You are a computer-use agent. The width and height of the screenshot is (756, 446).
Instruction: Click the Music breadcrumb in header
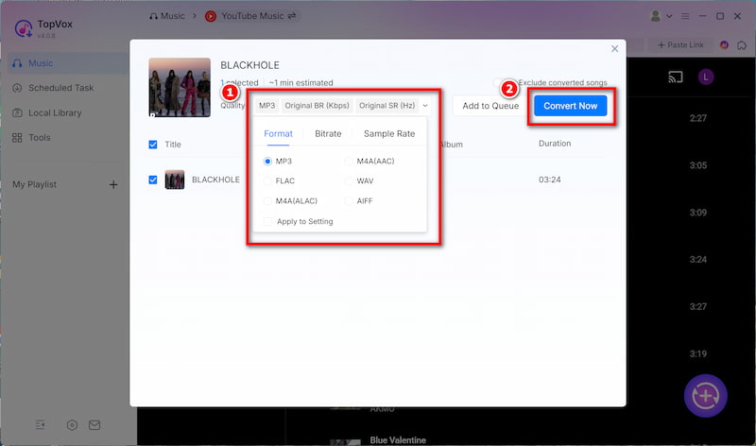(x=167, y=16)
